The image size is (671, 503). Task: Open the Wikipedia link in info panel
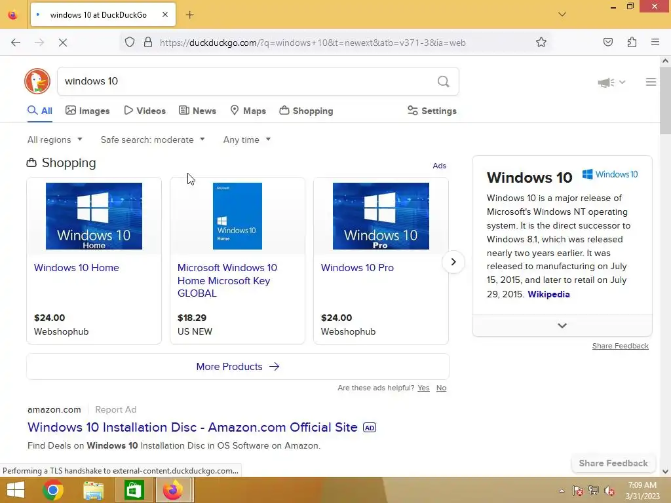(x=548, y=294)
